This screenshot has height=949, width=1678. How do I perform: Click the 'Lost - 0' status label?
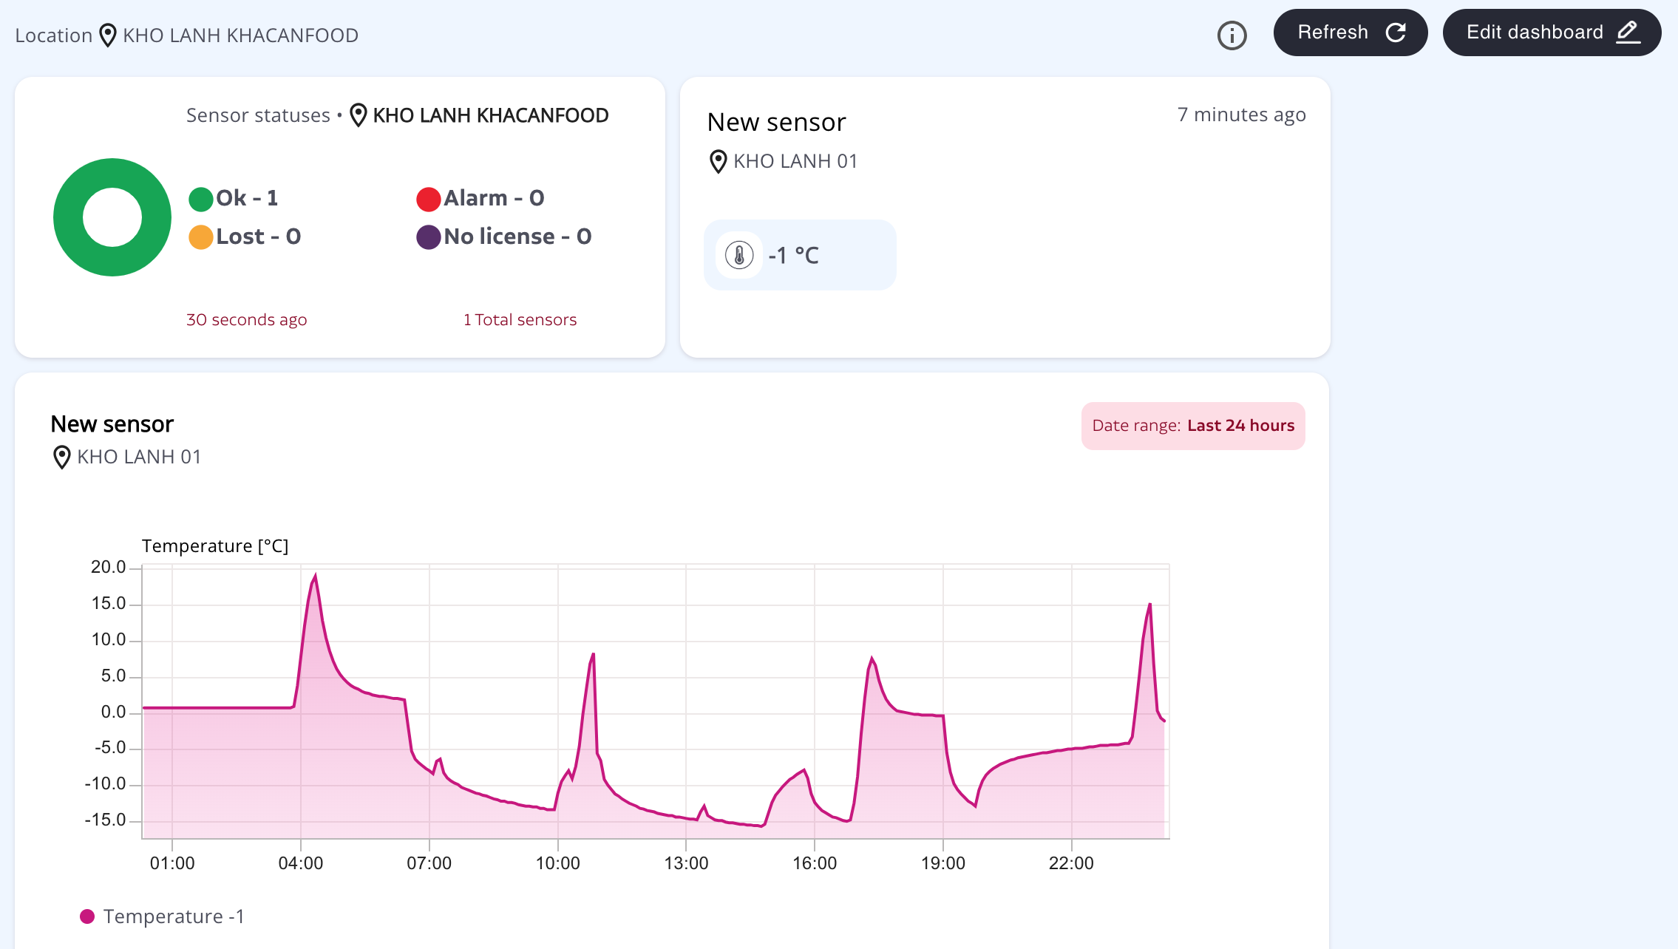[x=258, y=237]
